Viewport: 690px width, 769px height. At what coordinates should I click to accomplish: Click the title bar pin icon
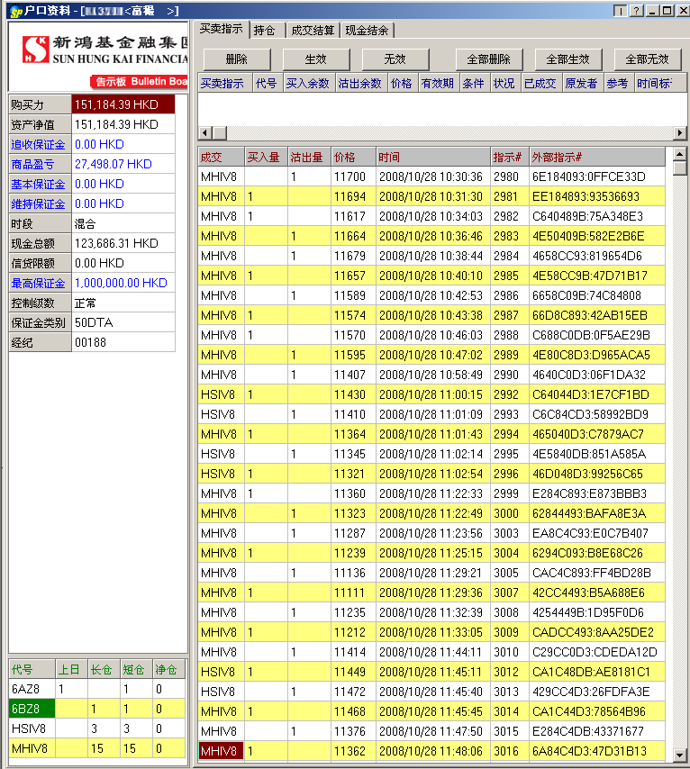point(620,11)
